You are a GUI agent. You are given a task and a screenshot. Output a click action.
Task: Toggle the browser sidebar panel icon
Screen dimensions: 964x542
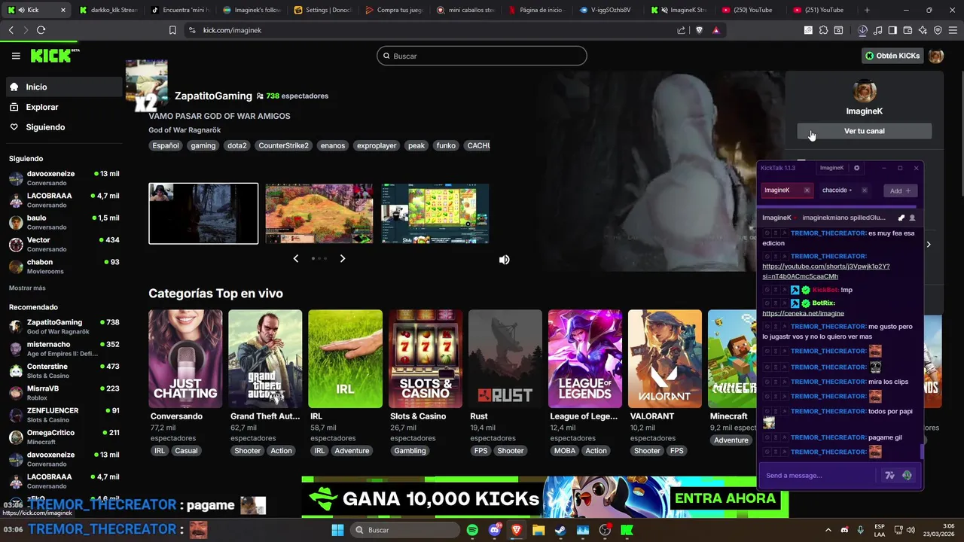[892, 30]
